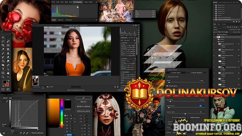Open Библиотеки цветов button
The width and height of the screenshot is (242, 136).
click(83, 111)
